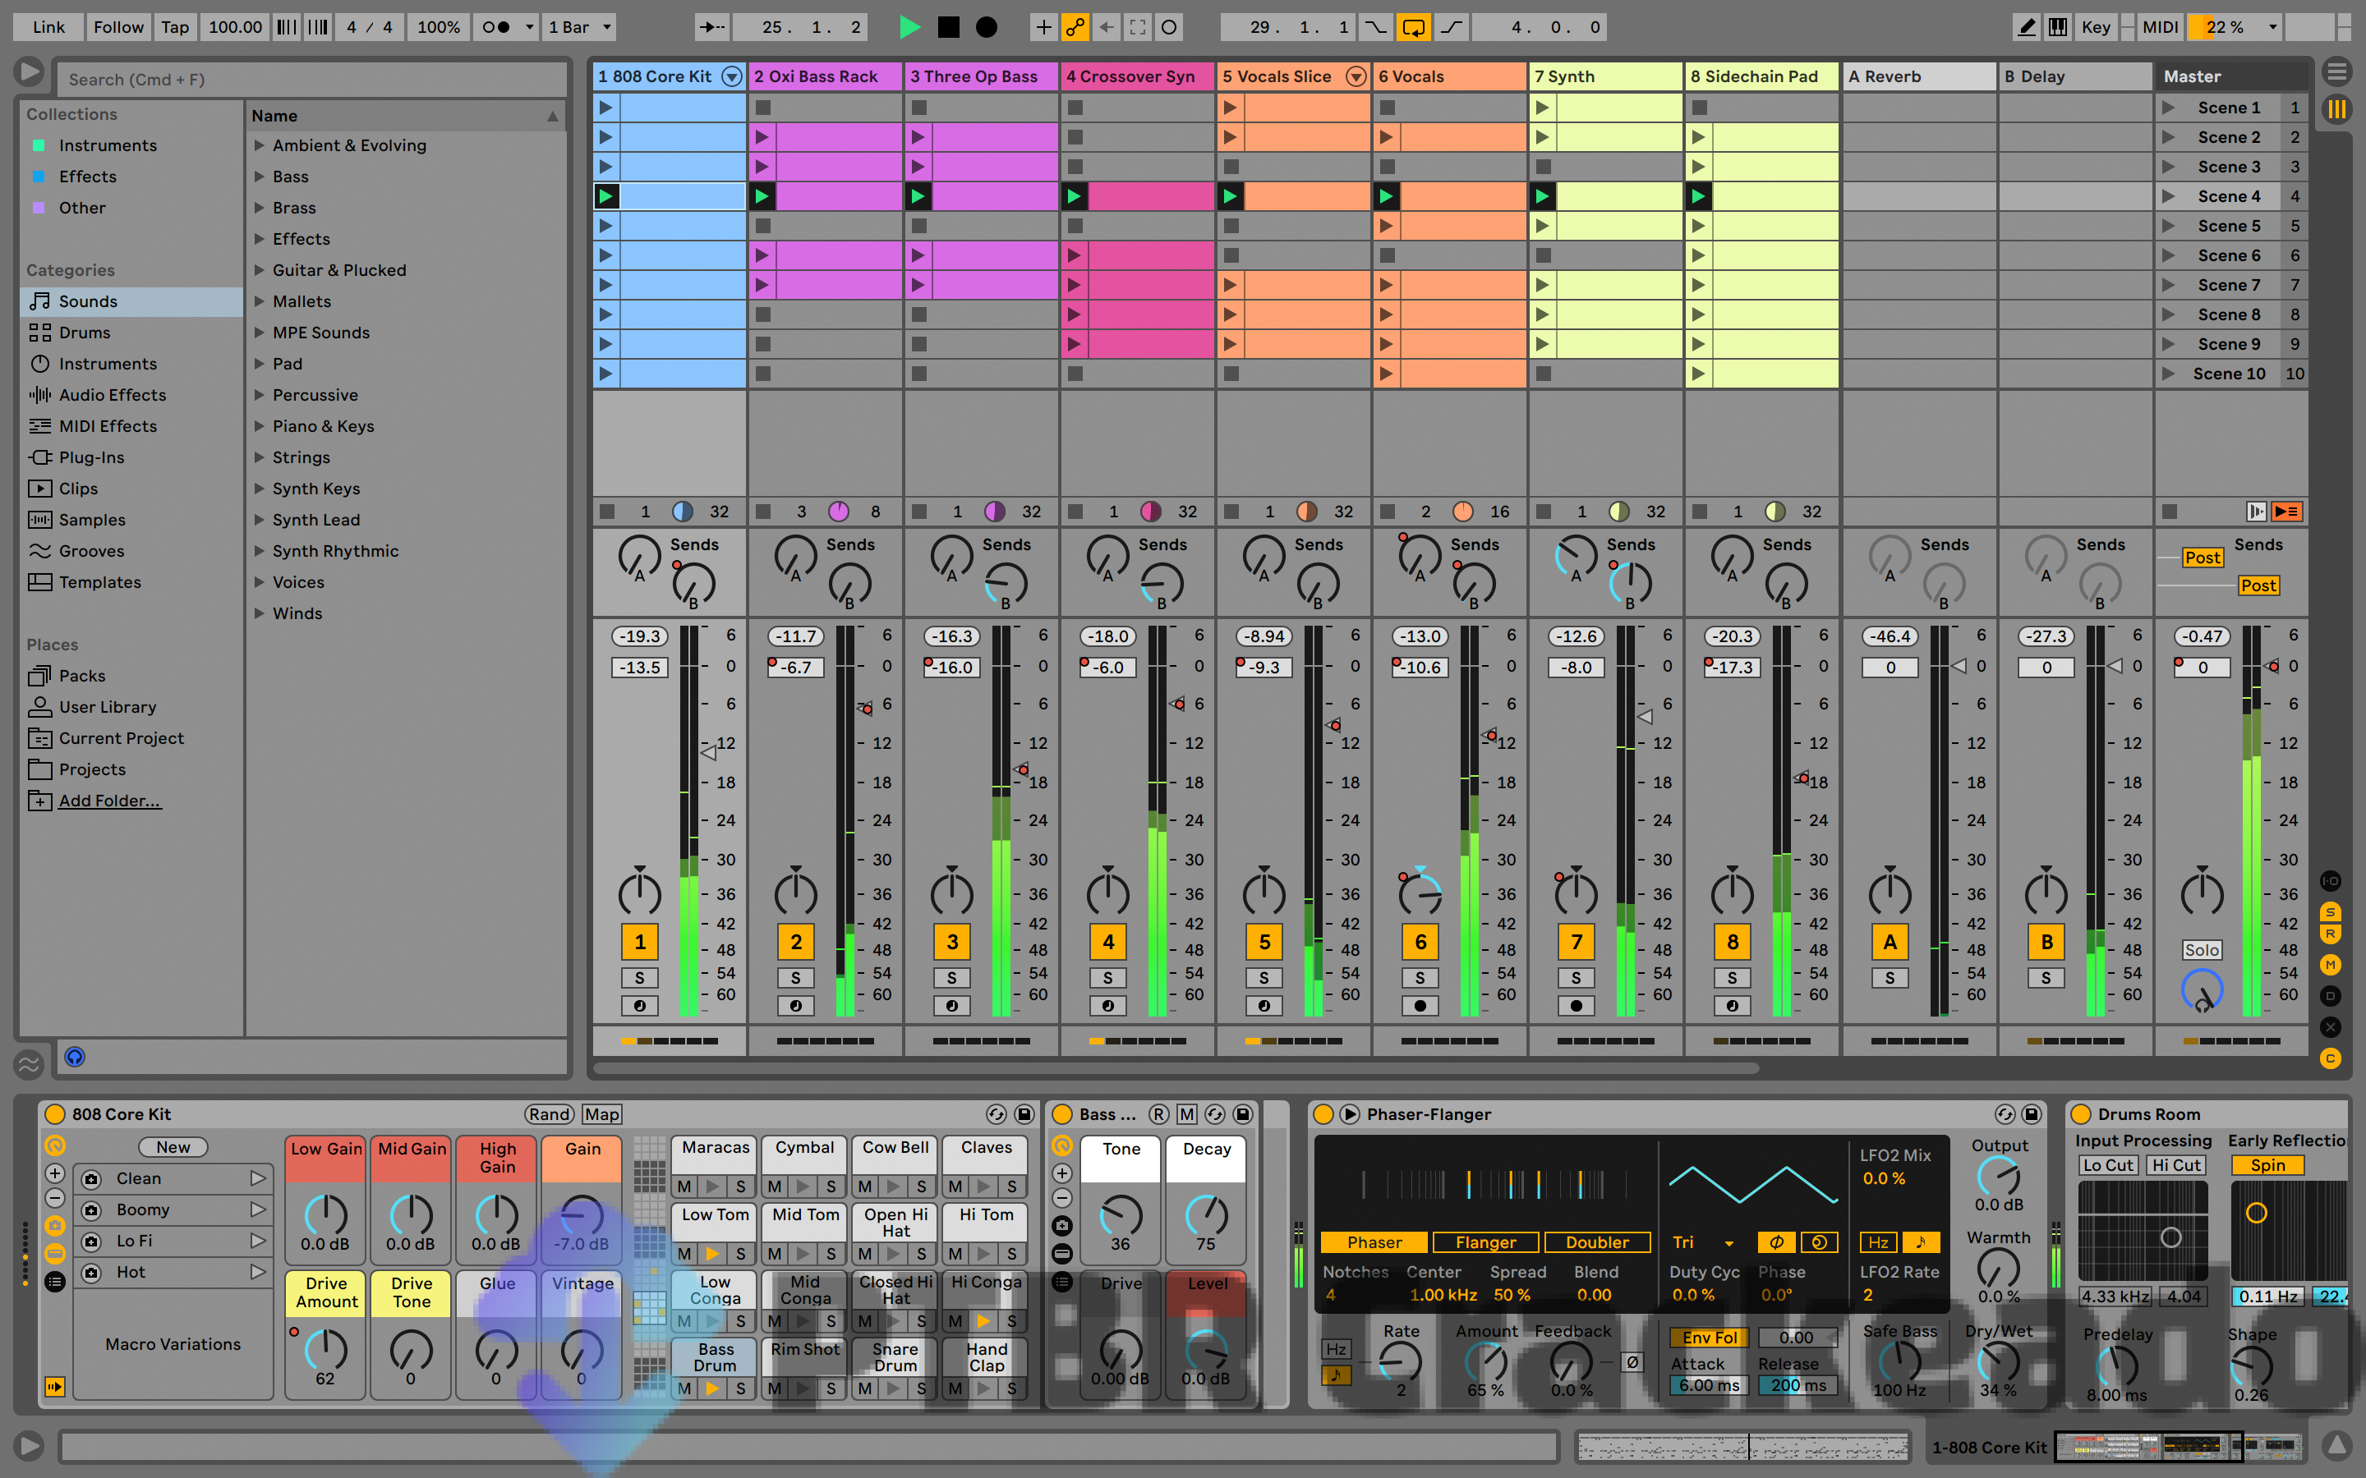
Task: Expand the Ambient & Evolving folder
Action: [259, 145]
